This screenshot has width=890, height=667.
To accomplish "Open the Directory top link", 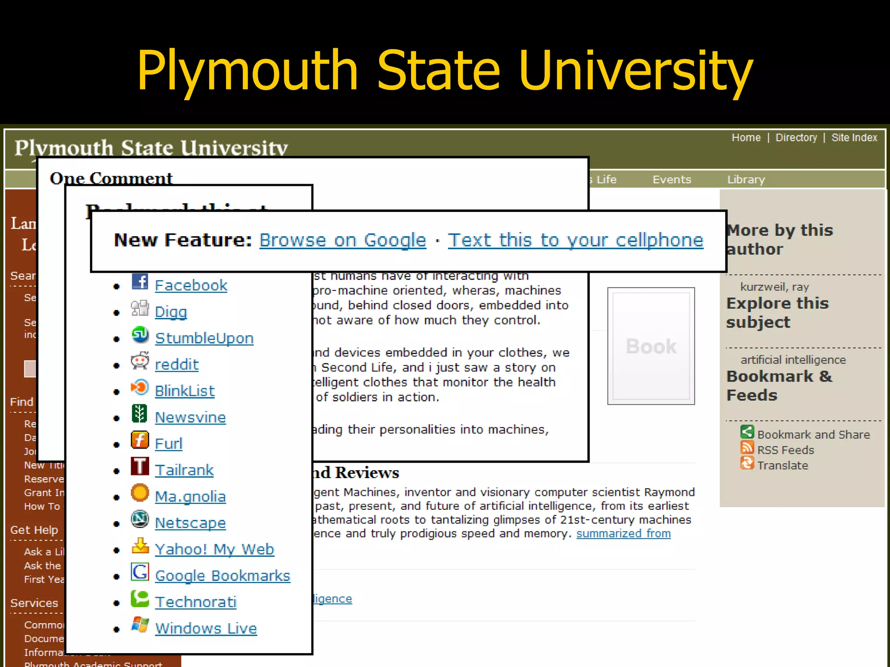I will point(796,138).
